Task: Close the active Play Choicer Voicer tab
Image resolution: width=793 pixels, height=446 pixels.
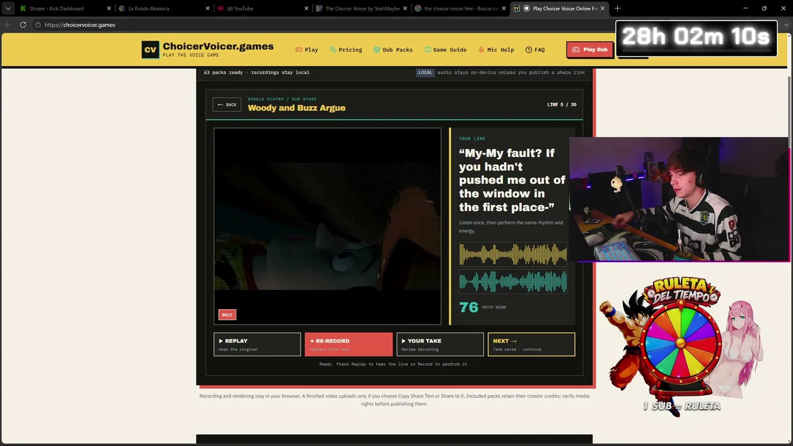Action: click(602, 9)
